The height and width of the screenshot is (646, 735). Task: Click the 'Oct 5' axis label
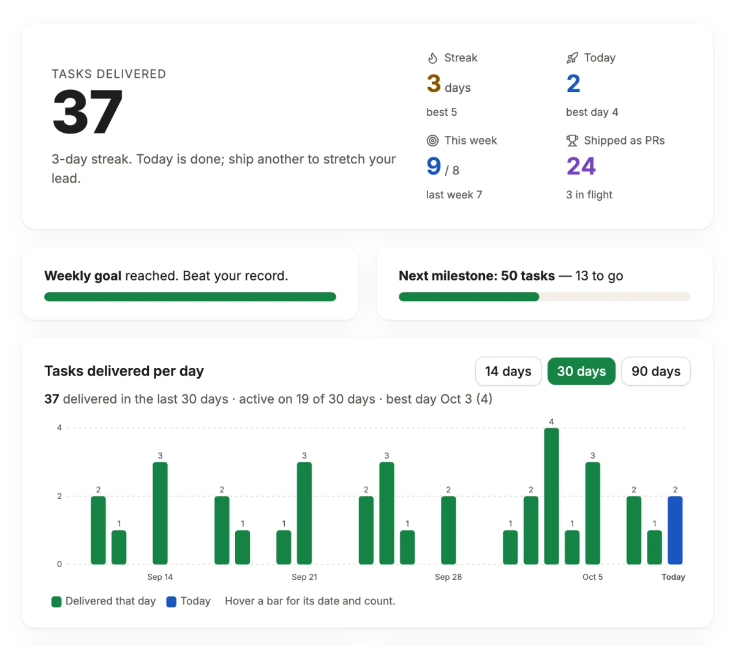(593, 577)
